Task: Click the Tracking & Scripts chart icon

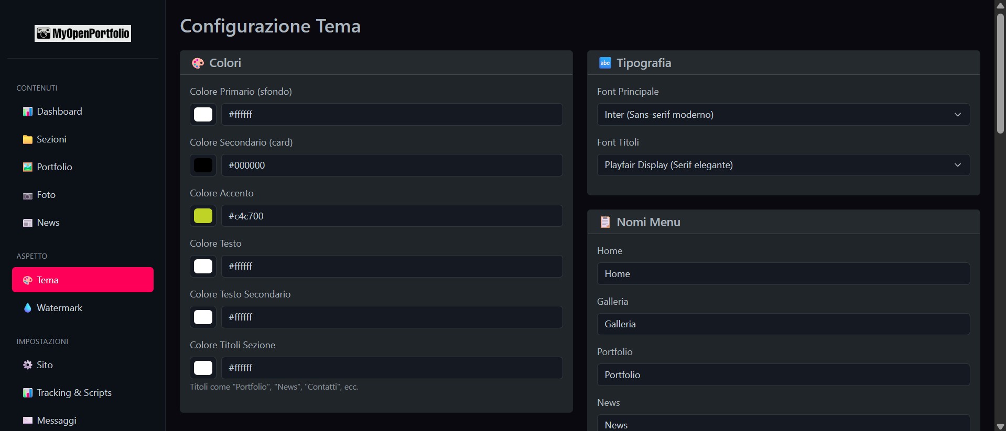Action: [x=28, y=393]
